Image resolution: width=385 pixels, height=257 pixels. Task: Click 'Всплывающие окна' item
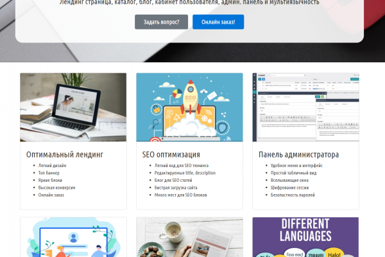(289, 181)
